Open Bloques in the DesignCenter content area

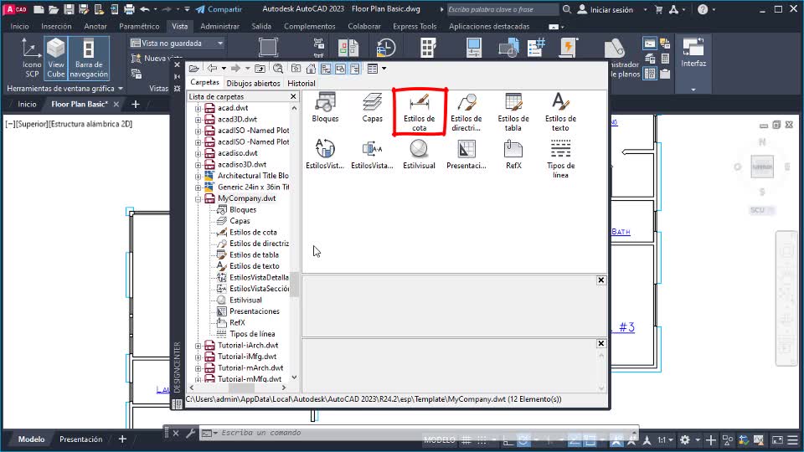pos(325,107)
